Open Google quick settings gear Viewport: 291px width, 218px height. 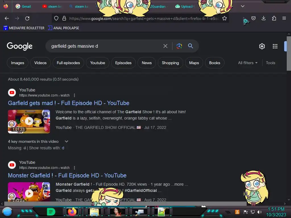coord(262,46)
